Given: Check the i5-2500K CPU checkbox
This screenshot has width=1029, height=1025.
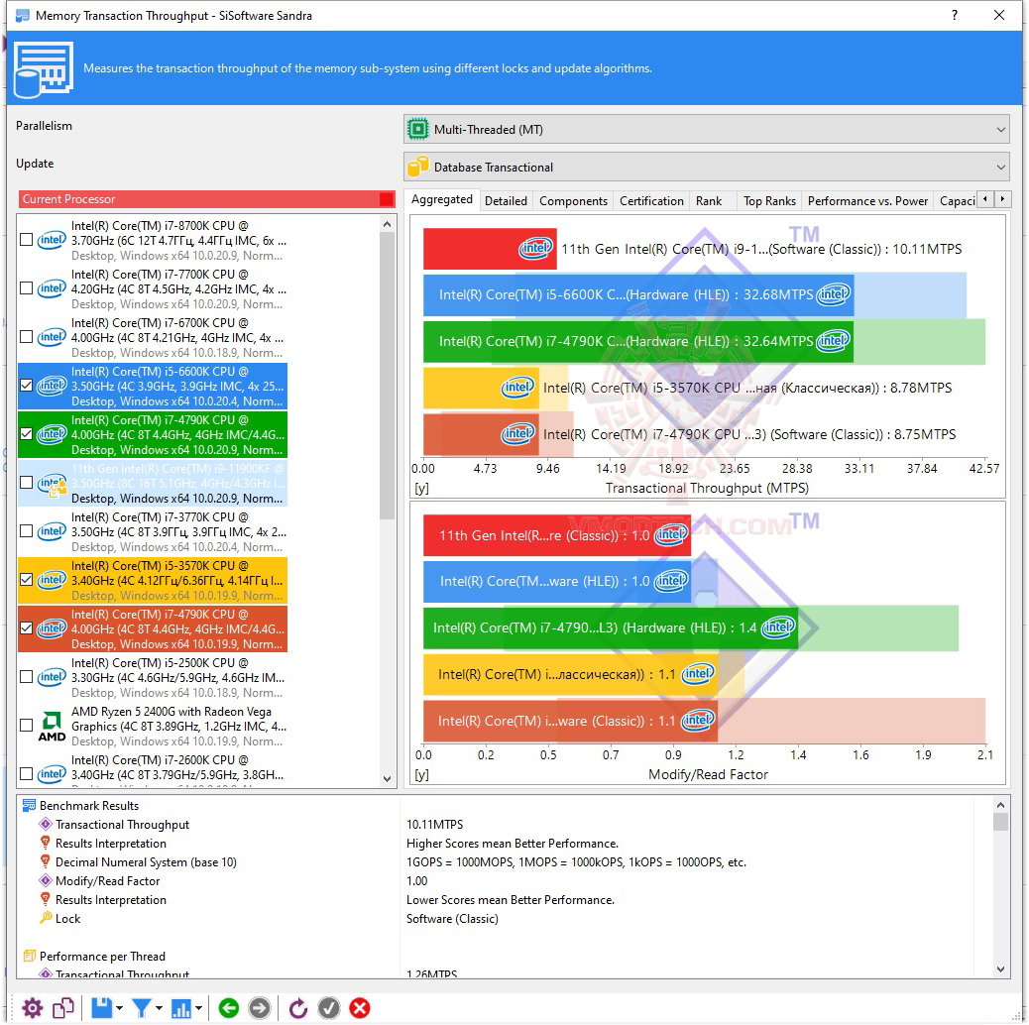Looking at the screenshot, I should 26,677.
